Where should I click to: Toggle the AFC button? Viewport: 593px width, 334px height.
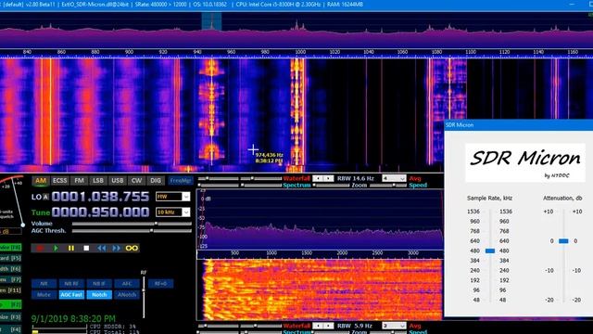pos(127,284)
